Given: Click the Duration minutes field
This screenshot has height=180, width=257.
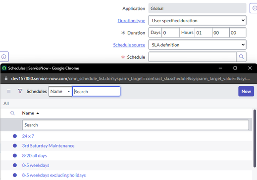Looking at the screenshot, I should (221, 33).
